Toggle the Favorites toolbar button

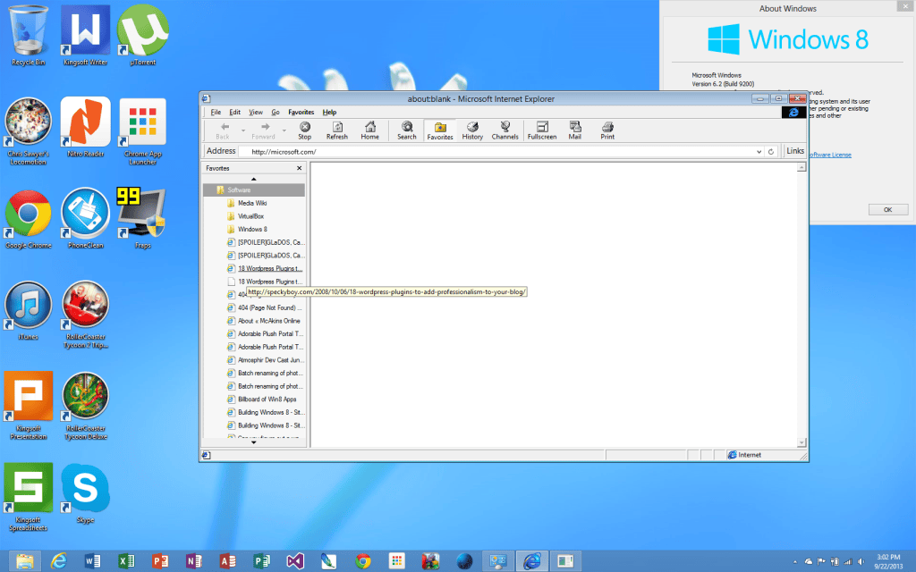[440, 130]
